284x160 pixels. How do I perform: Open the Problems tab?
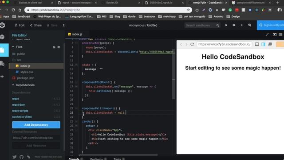[99, 159]
